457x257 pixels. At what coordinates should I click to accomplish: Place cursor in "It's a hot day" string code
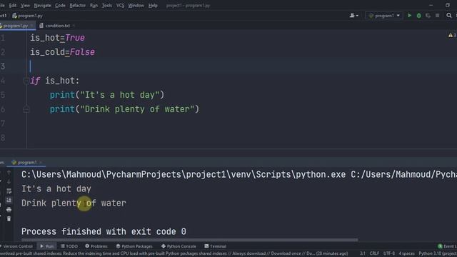click(120, 95)
